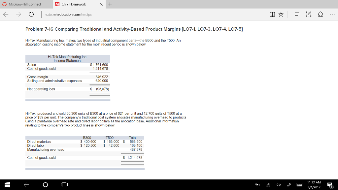
Task: Open the battery status tray icon
Action: coord(257,185)
